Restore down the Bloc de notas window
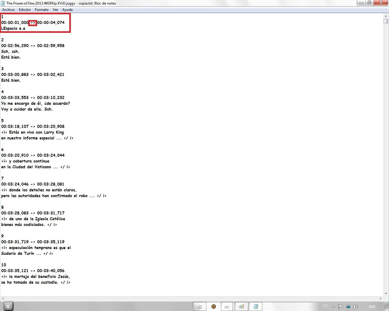The height and width of the screenshot is (311, 389). pyautogui.click(x=369, y=3)
